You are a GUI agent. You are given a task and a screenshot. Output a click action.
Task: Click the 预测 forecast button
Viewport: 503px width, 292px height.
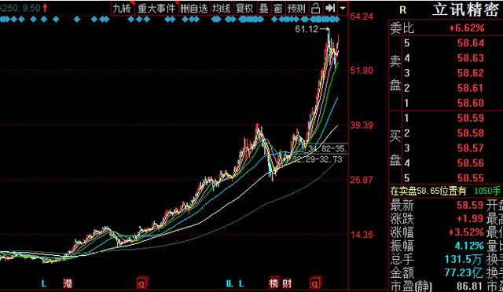pos(296,9)
